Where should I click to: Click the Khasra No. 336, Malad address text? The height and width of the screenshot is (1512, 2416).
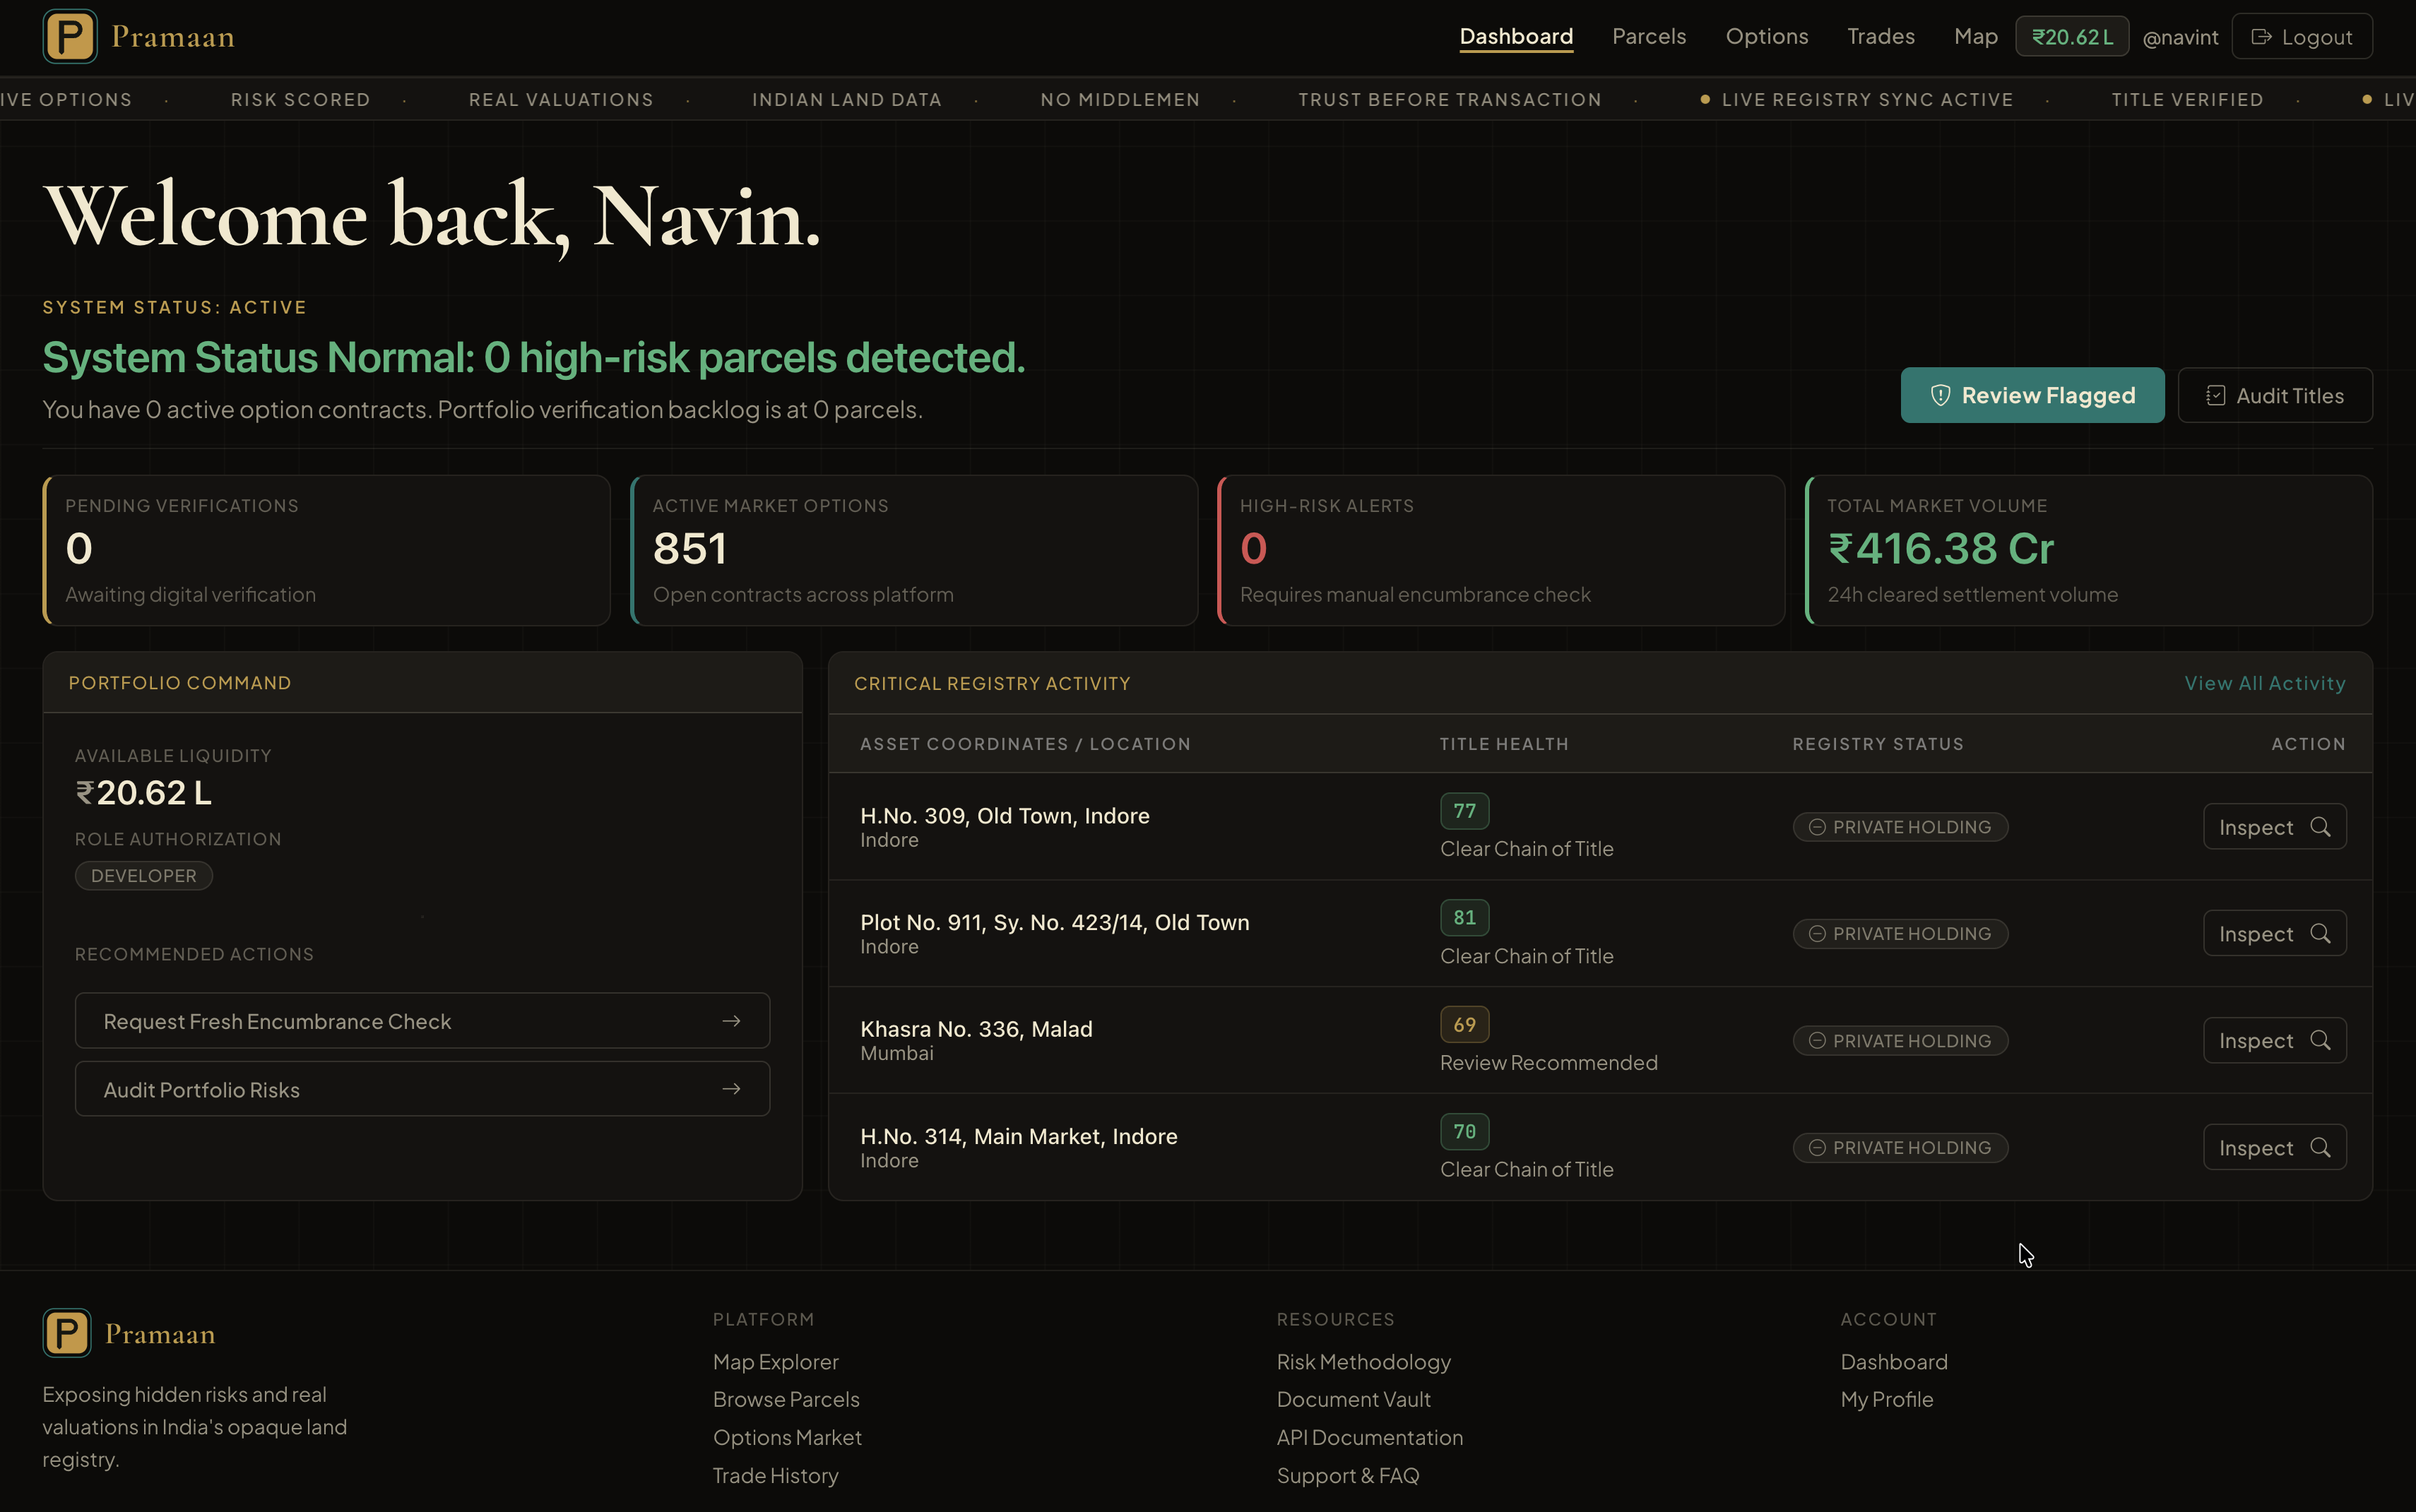click(x=976, y=1029)
